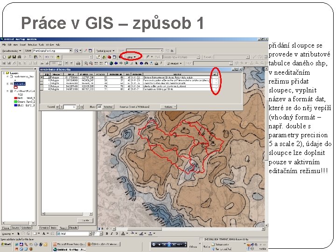Click the Blue Band_3 color swatch
336x252 pixels.
point(16,105)
